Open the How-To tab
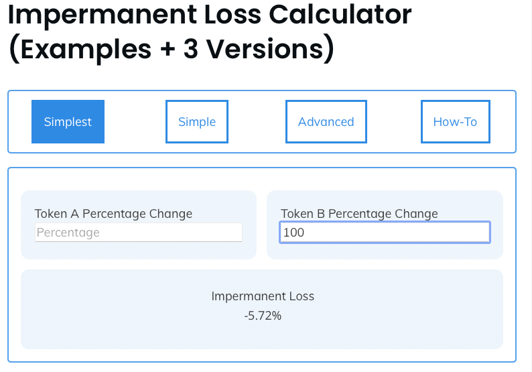This screenshot has height=372, width=532. pos(455,121)
